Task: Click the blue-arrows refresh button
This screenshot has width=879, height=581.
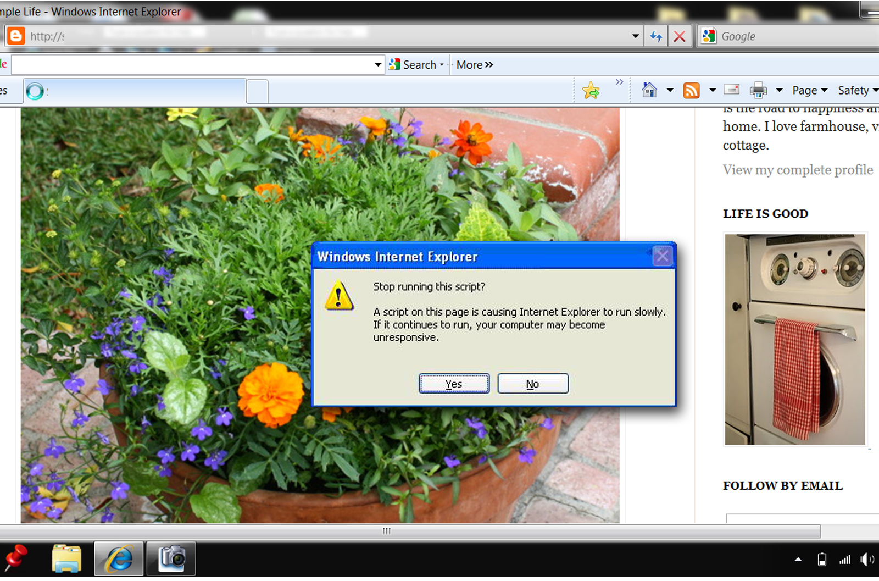Action: click(x=655, y=36)
